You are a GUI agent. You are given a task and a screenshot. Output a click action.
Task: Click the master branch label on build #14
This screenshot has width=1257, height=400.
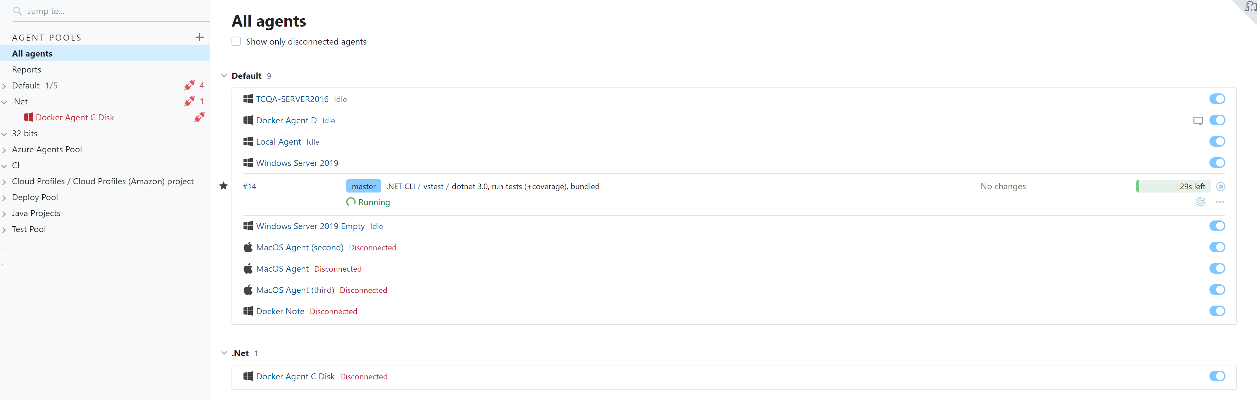[362, 186]
